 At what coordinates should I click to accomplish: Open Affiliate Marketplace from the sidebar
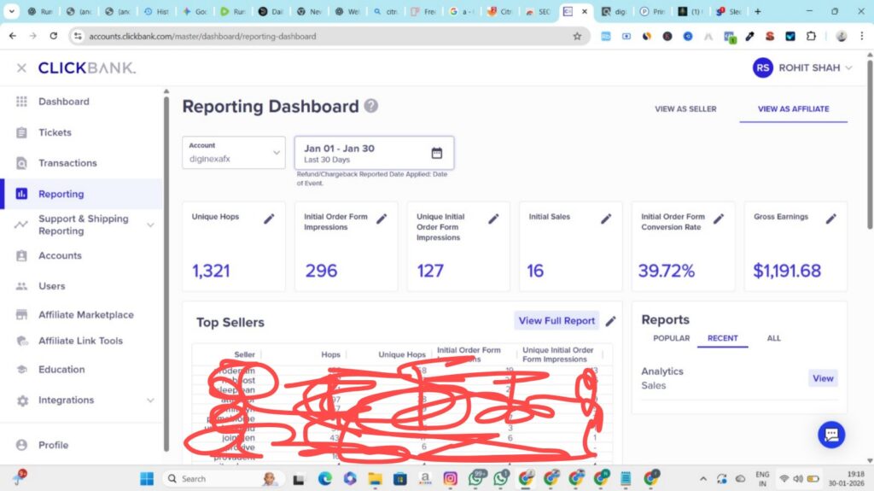(x=85, y=314)
